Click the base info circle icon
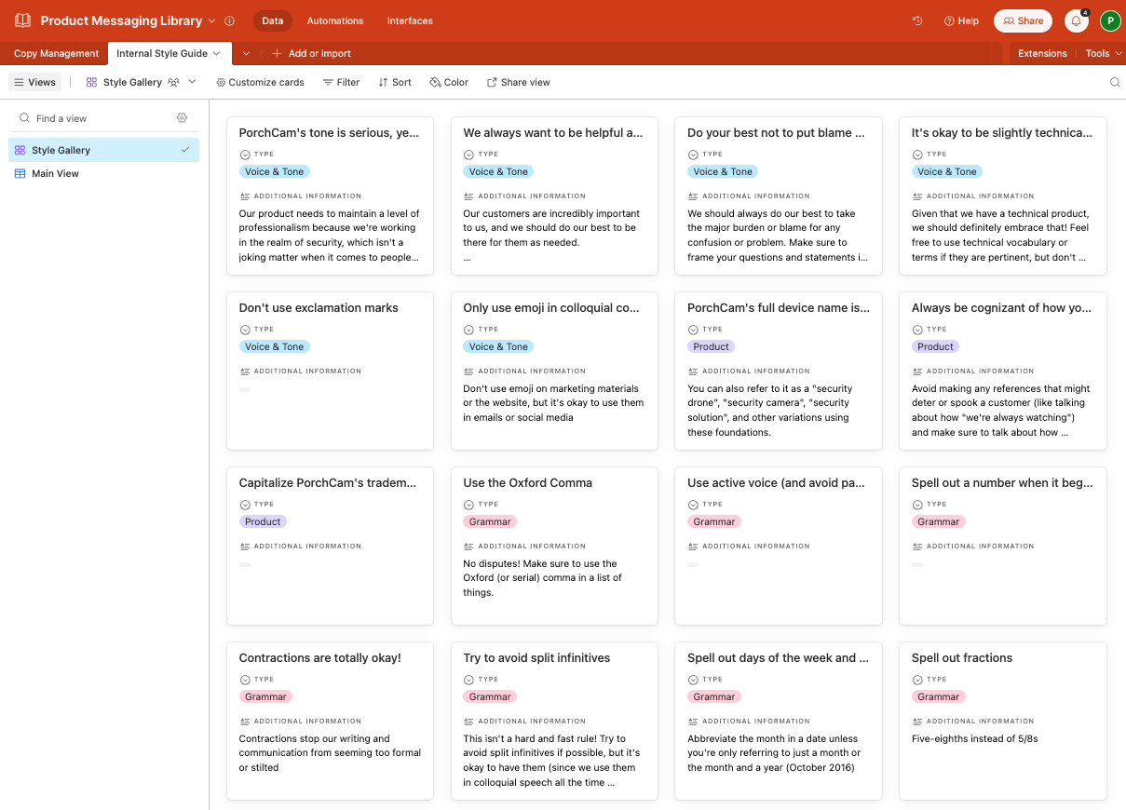This screenshot has height=810, width=1126. click(x=230, y=20)
